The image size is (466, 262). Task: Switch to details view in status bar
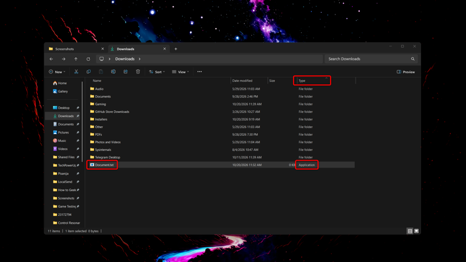click(410, 231)
